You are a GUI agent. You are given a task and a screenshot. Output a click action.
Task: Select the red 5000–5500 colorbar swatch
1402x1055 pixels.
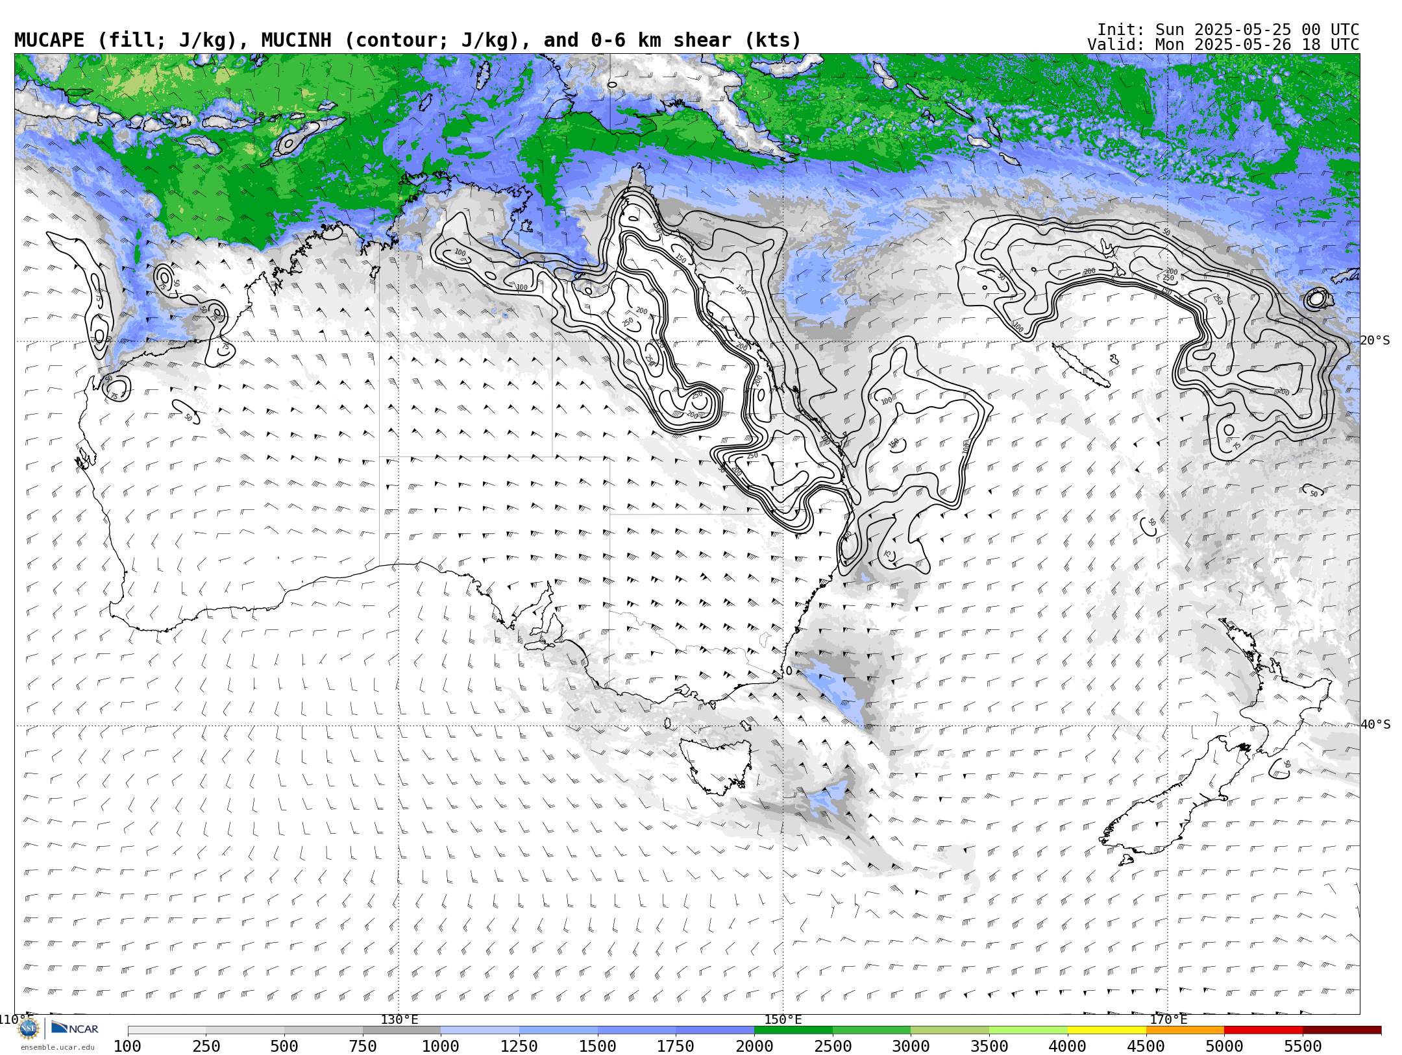click(x=1263, y=1030)
